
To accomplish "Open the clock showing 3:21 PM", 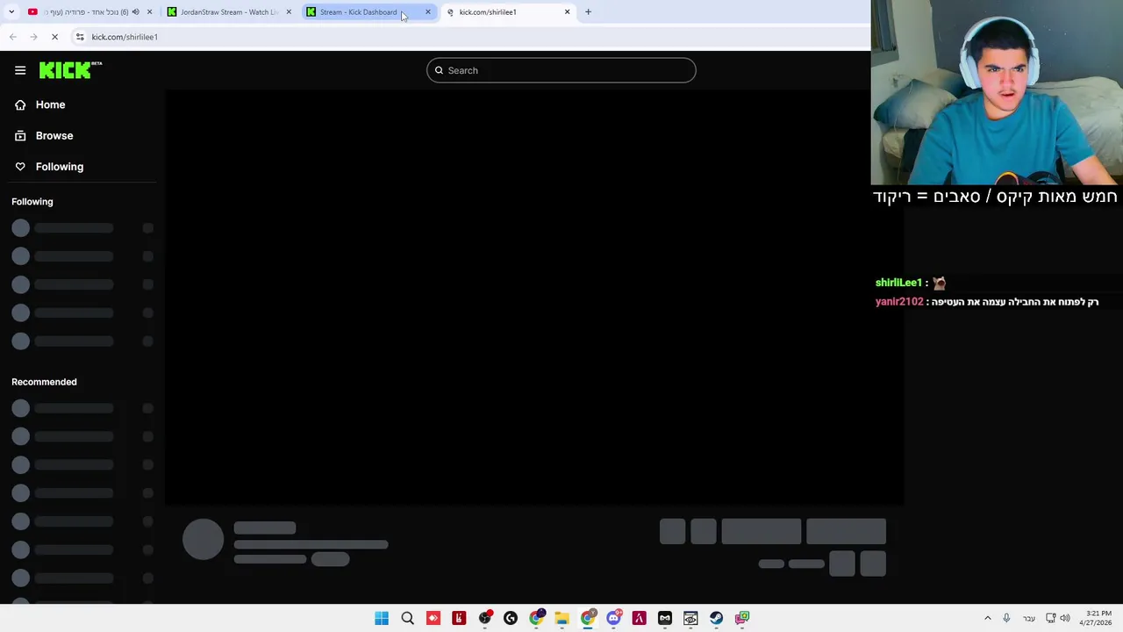I will coord(1098,618).
